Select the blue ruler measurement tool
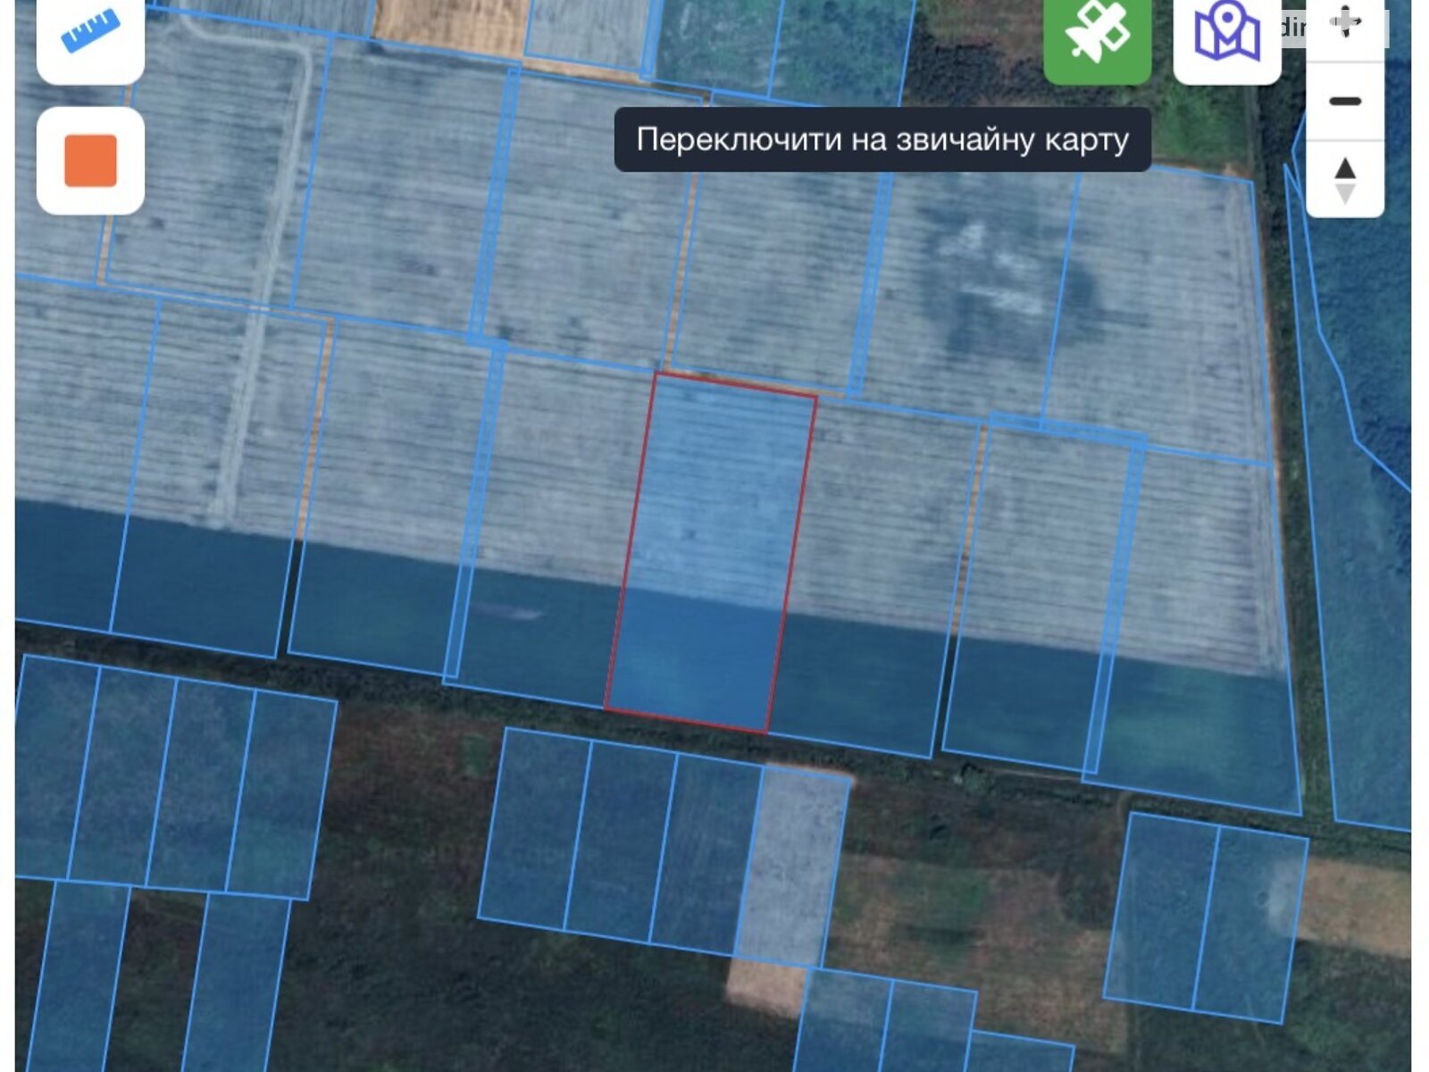 [90, 31]
